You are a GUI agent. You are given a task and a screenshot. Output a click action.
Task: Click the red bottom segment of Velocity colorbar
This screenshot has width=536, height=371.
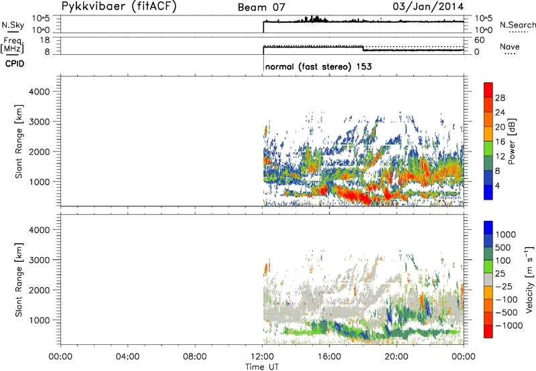click(488, 331)
